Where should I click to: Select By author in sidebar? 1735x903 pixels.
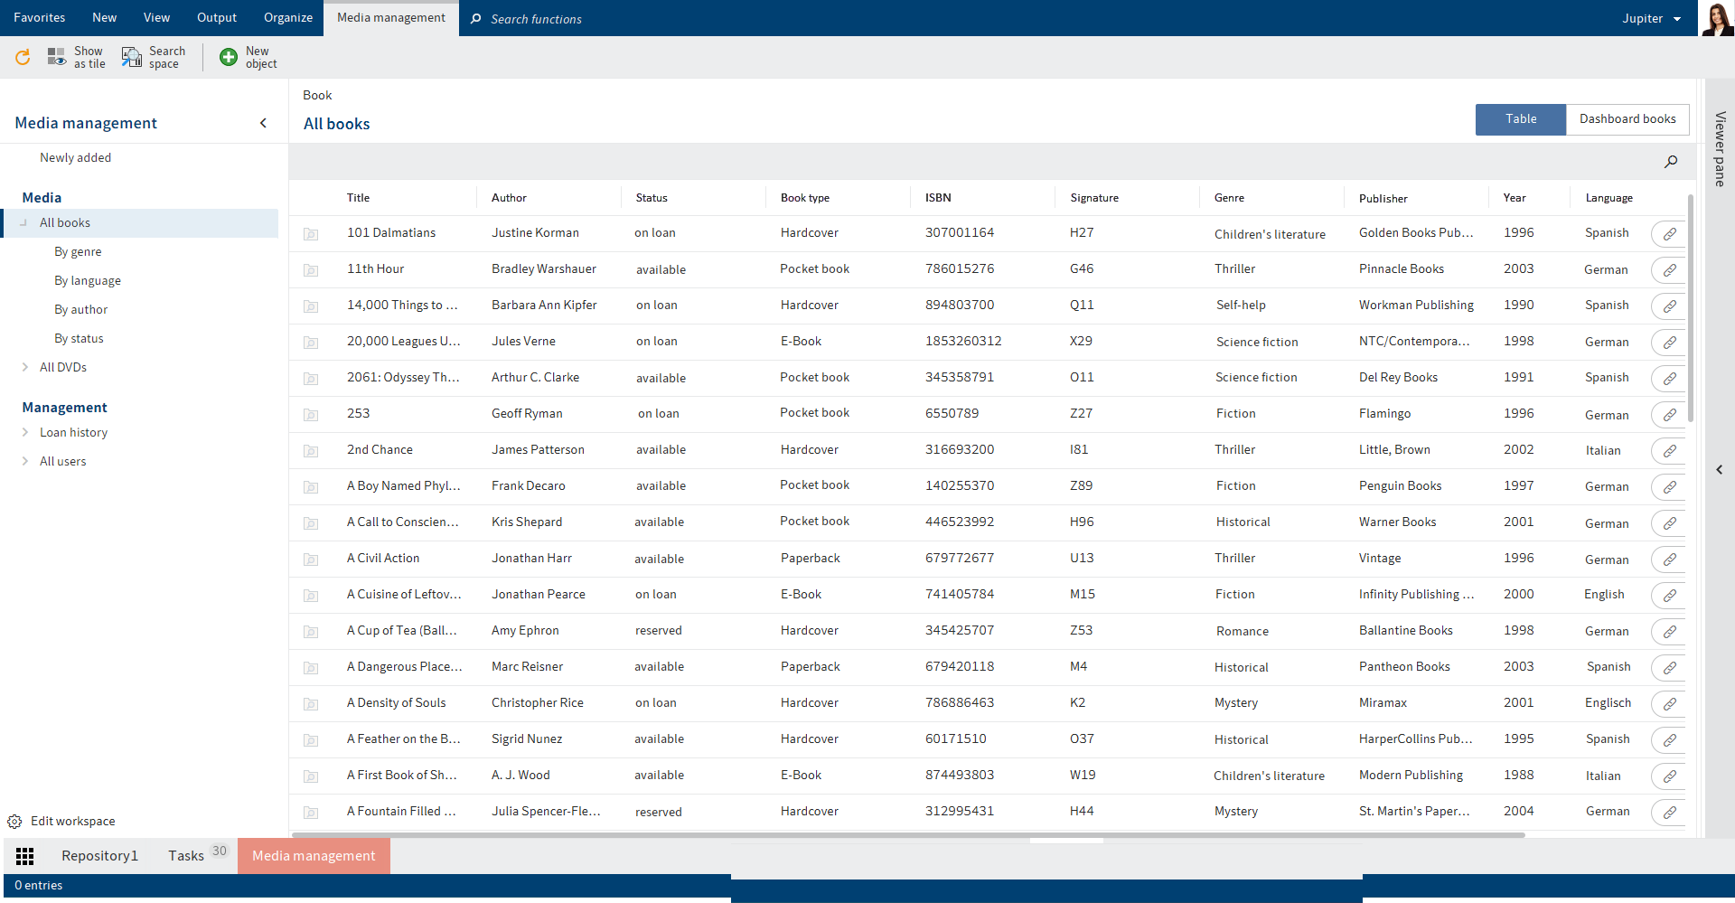click(x=81, y=309)
